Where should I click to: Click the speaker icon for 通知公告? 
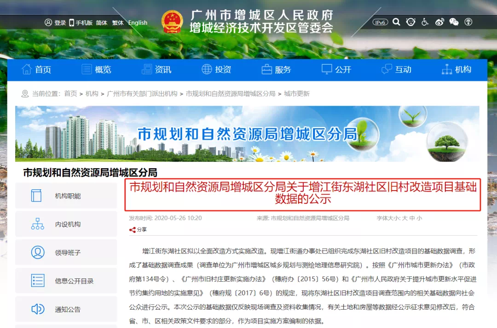click(x=38, y=309)
